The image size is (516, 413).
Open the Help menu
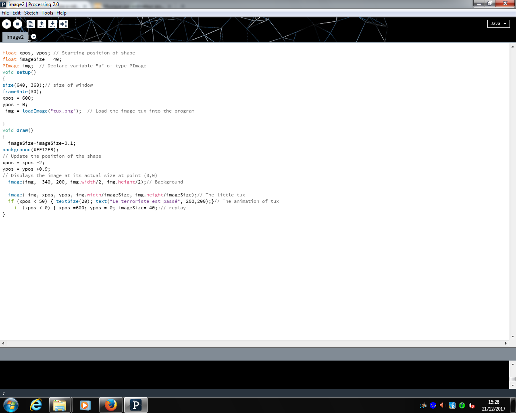[x=61, y=13]
